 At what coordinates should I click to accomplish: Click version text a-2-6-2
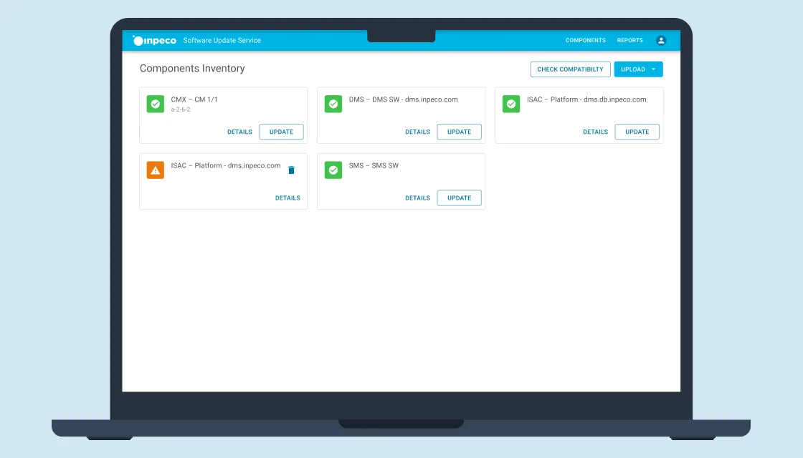point(180,109)
